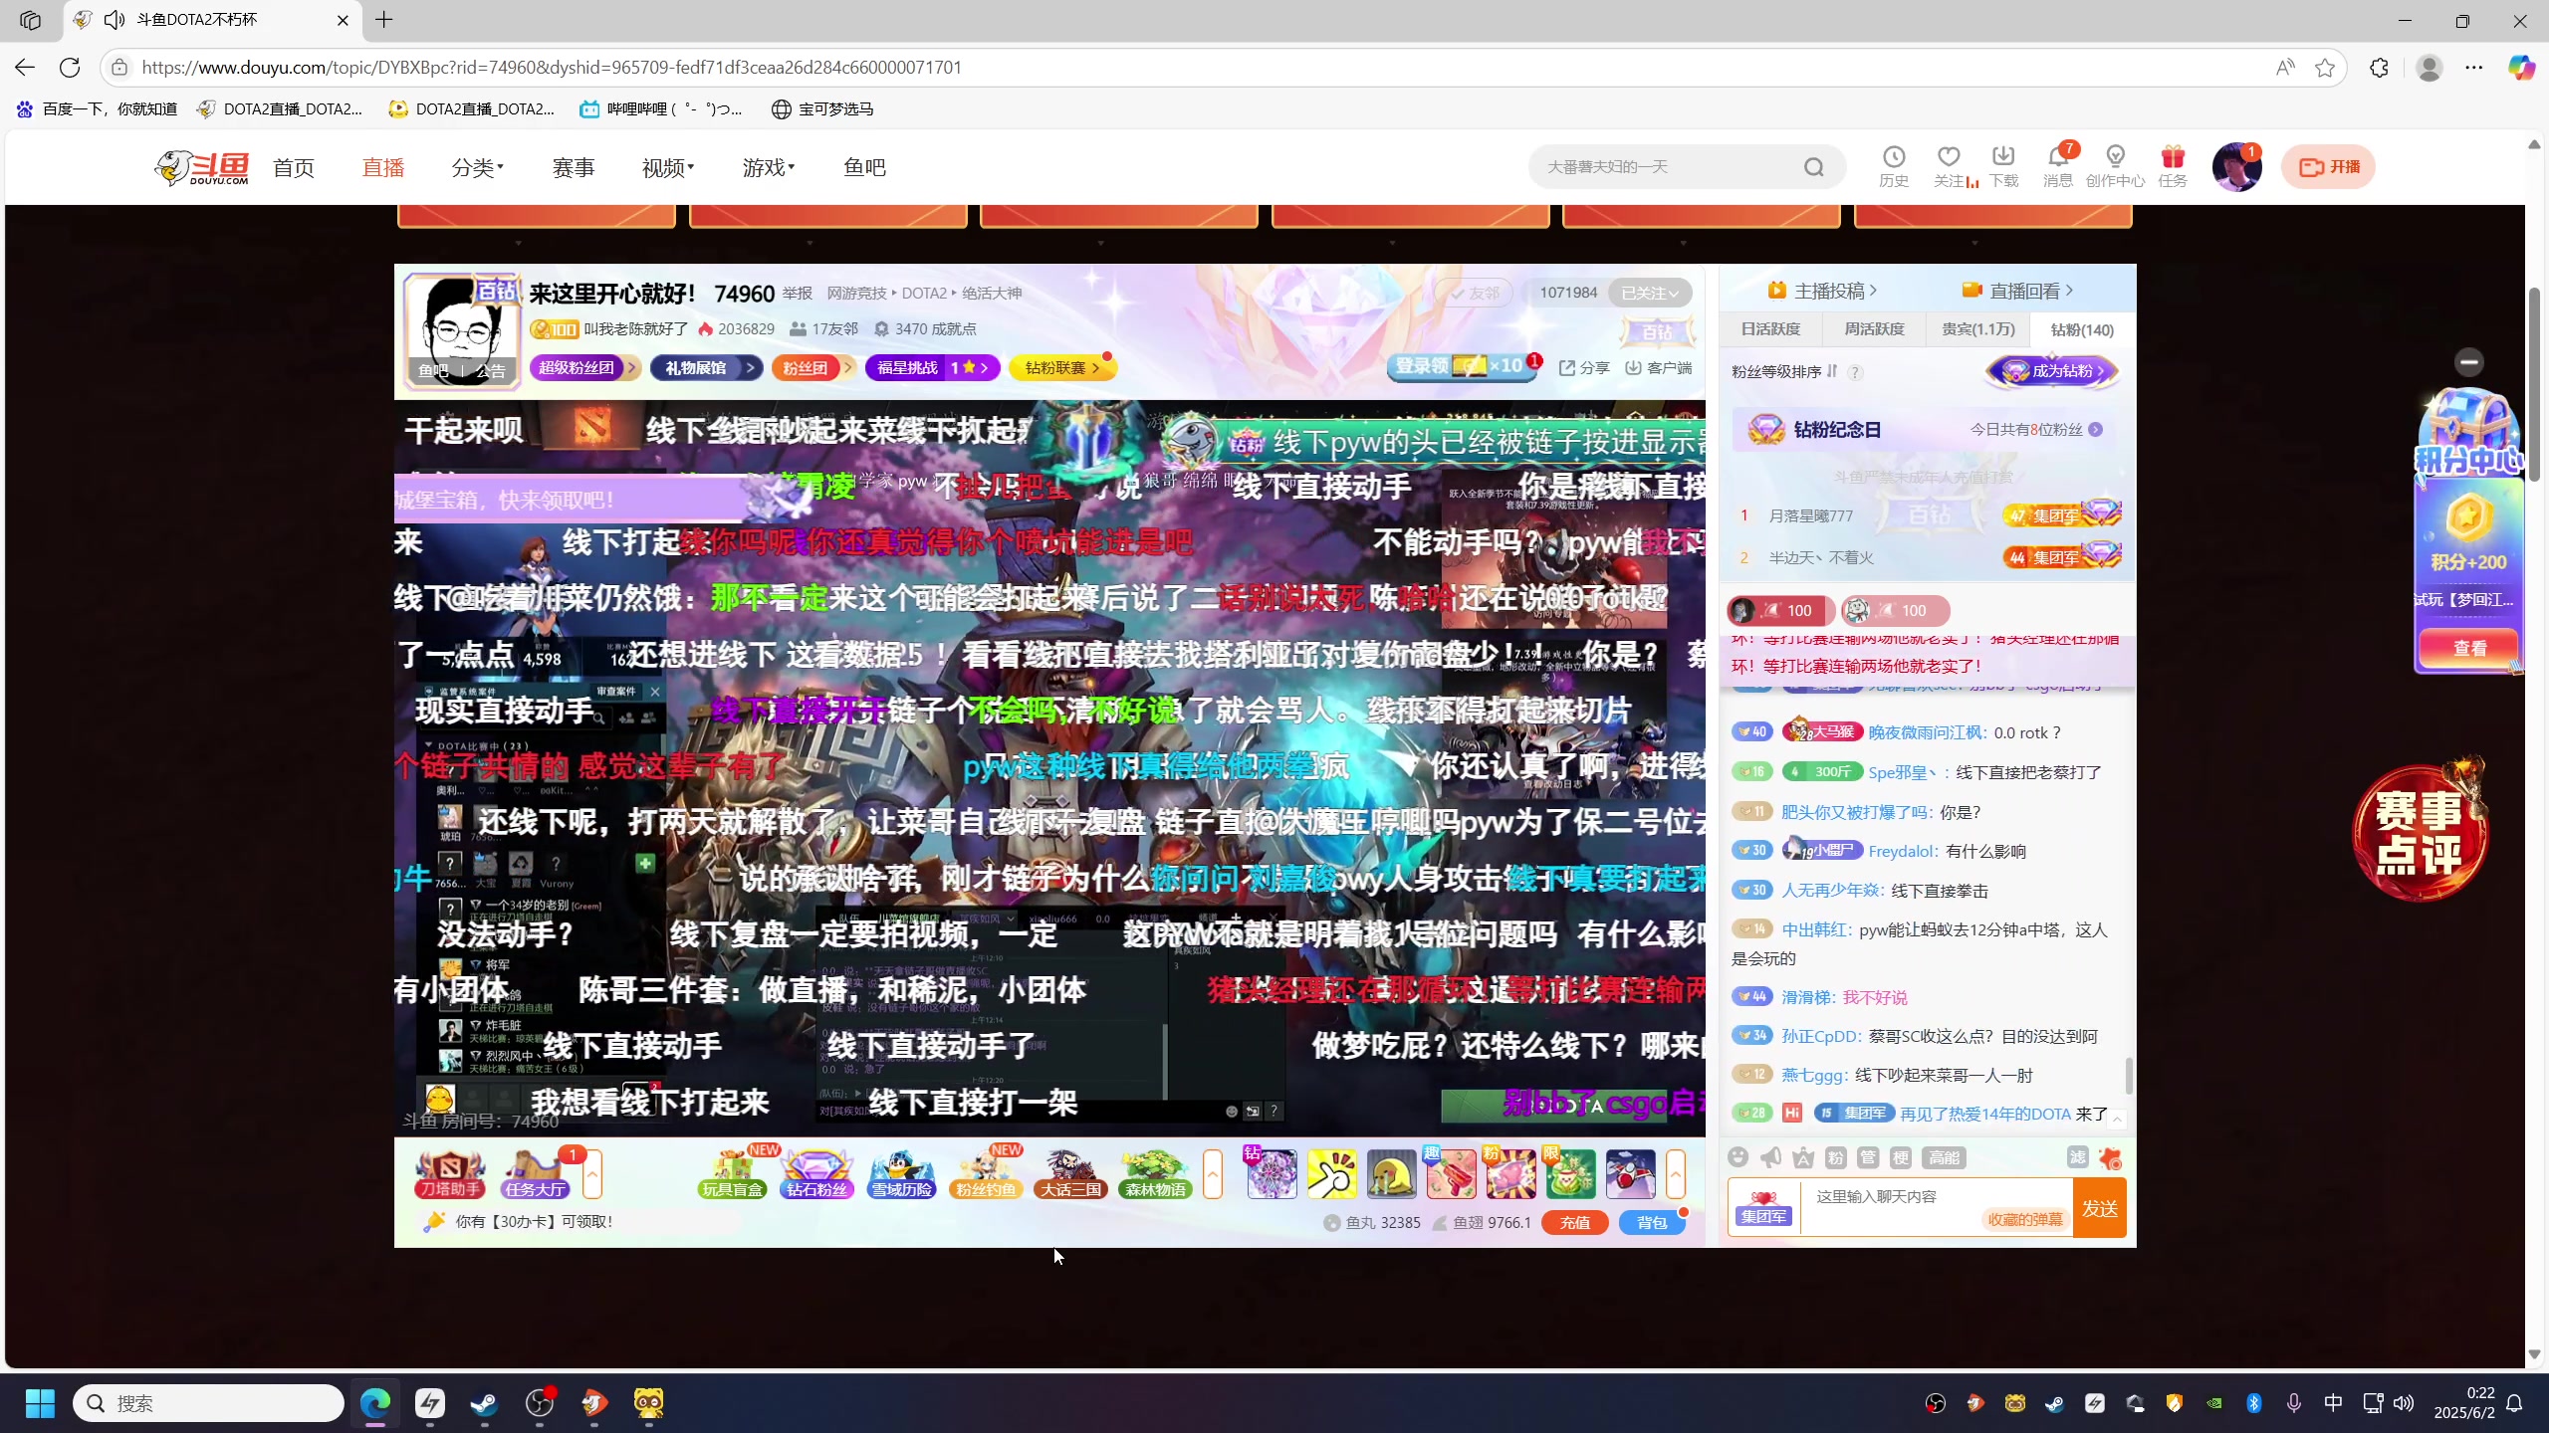Screen dimensions: 2549x1433
Task: Open 主播投稿 chevron link
Action: coord(1822,291)
